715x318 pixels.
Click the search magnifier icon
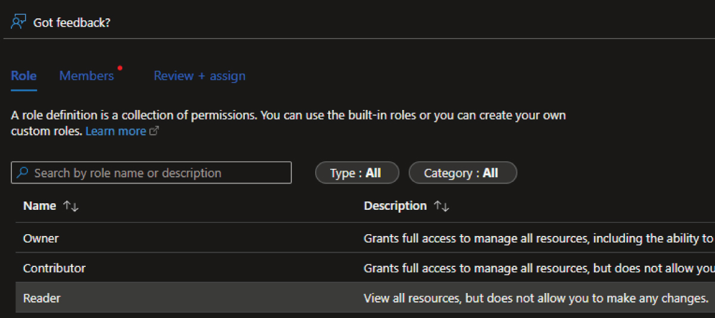tap(23, 173)
